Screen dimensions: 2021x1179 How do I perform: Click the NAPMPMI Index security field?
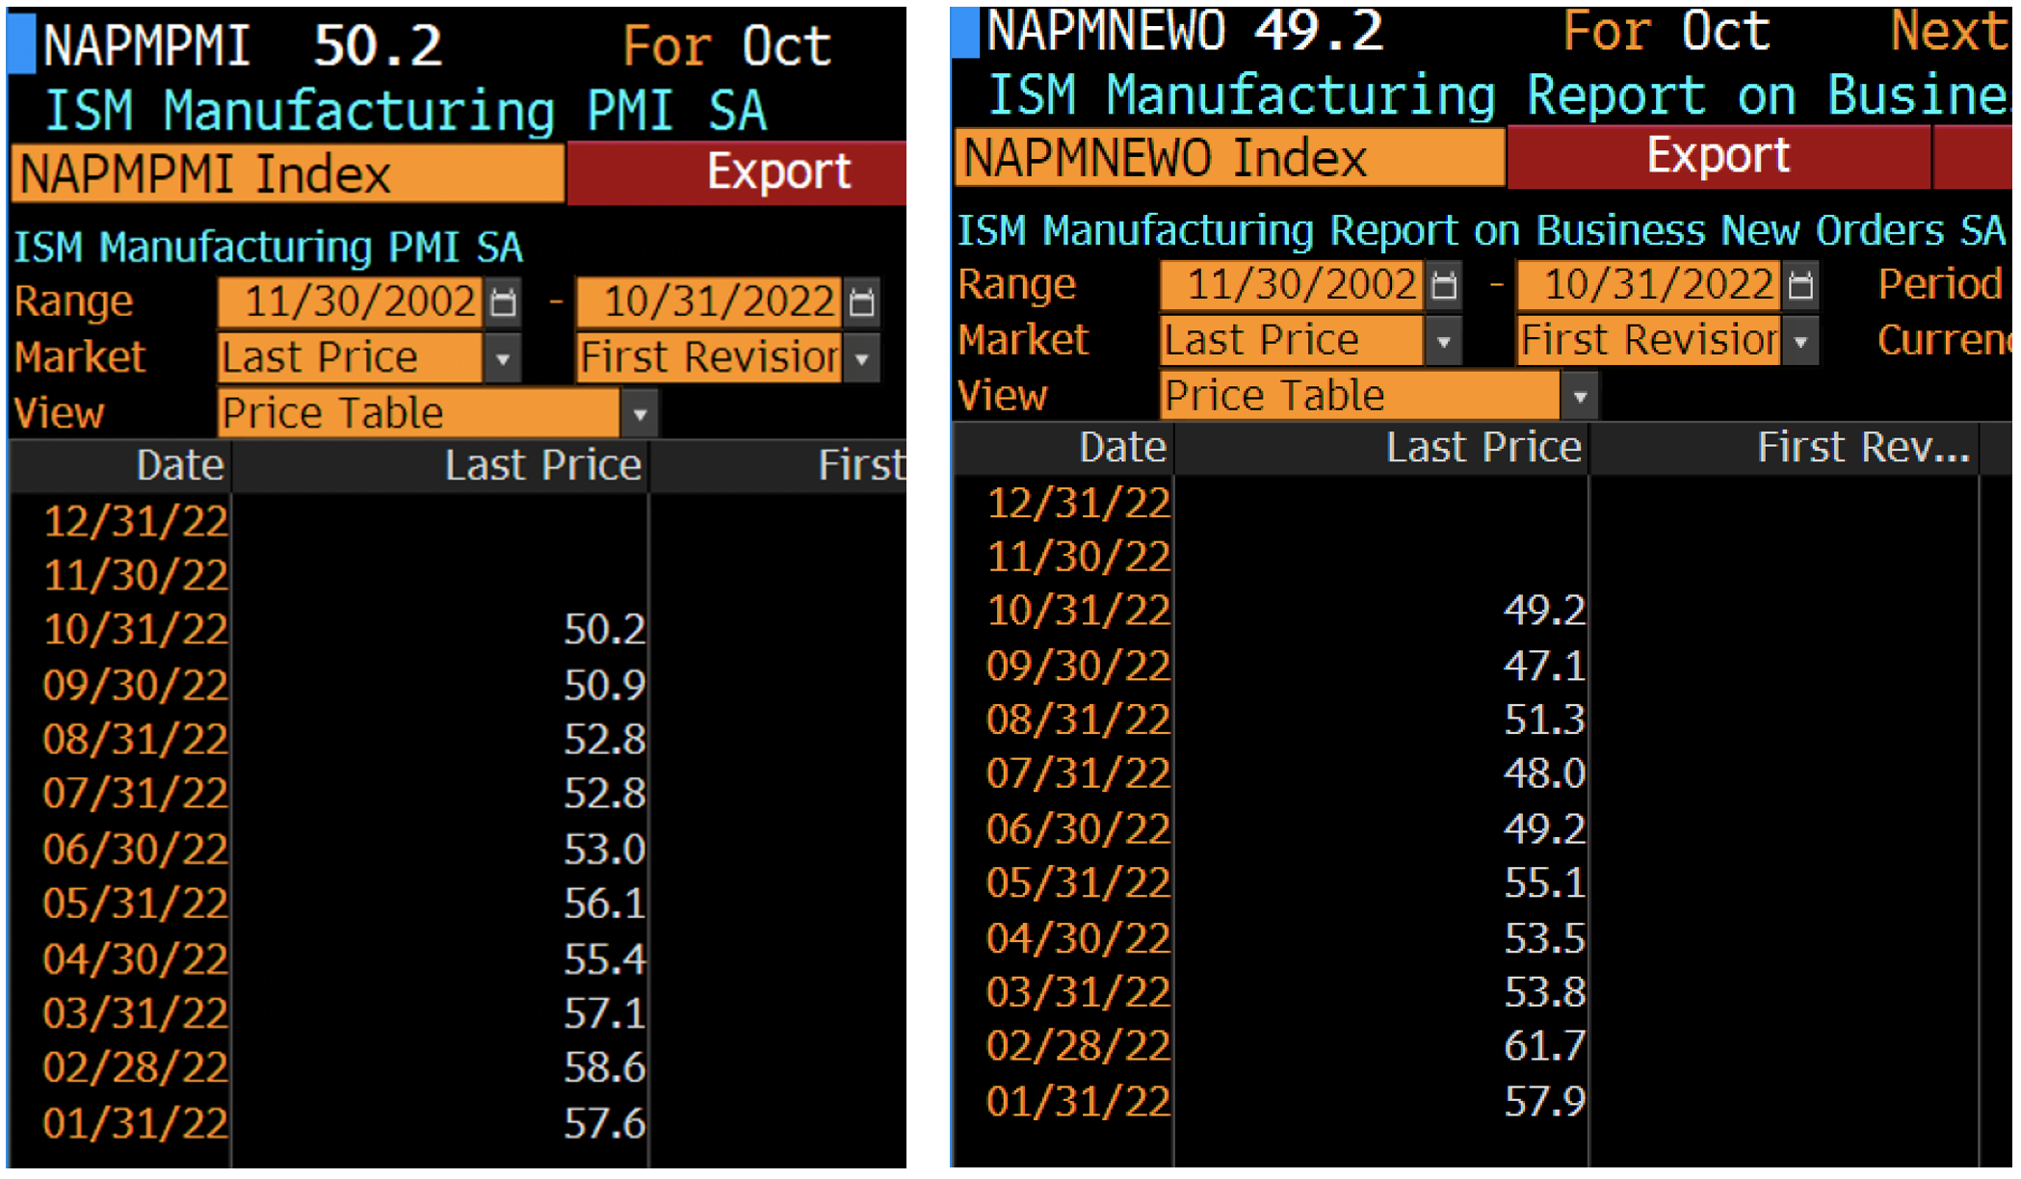click(x=287, y=174)
